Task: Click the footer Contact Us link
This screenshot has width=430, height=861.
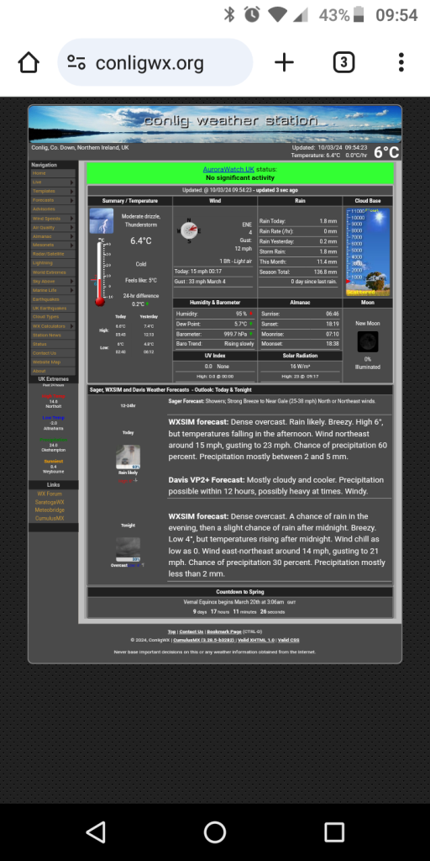Action: [x=191, y=631]
